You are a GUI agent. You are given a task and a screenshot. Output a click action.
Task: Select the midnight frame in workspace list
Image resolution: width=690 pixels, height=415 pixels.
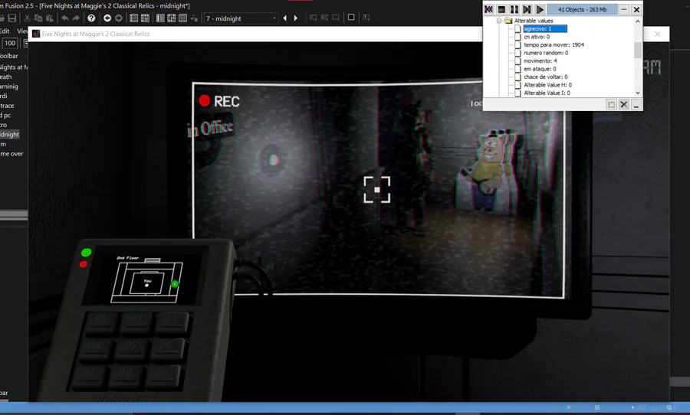coord(9,135)
